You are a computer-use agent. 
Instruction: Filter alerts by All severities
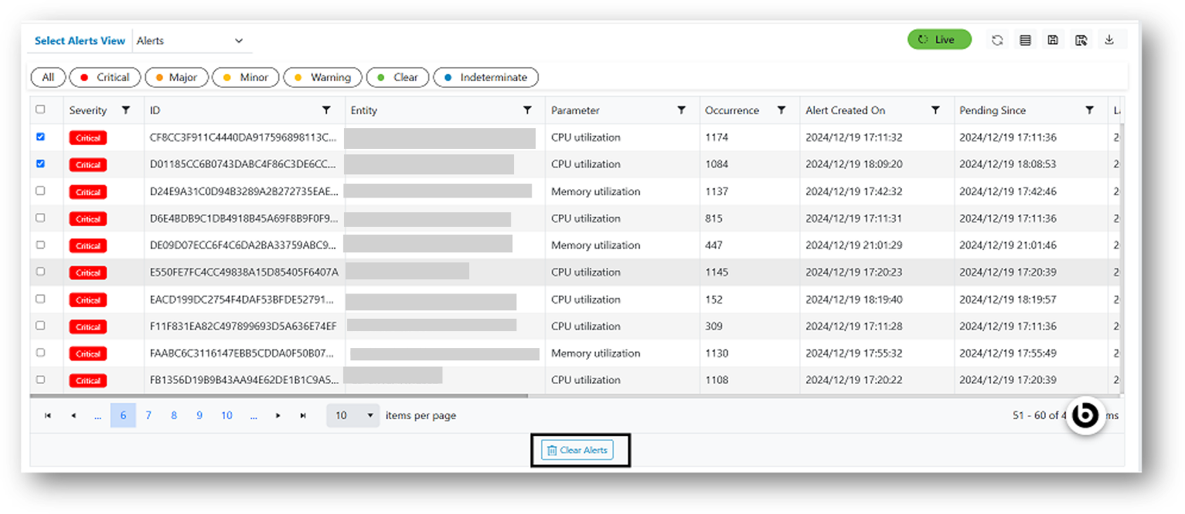[48, 77]
